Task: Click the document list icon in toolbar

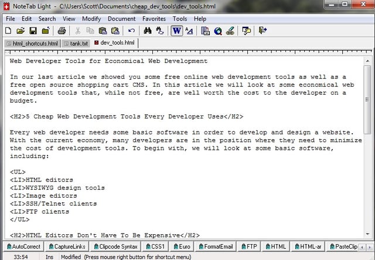Action: tap(205, 31)
